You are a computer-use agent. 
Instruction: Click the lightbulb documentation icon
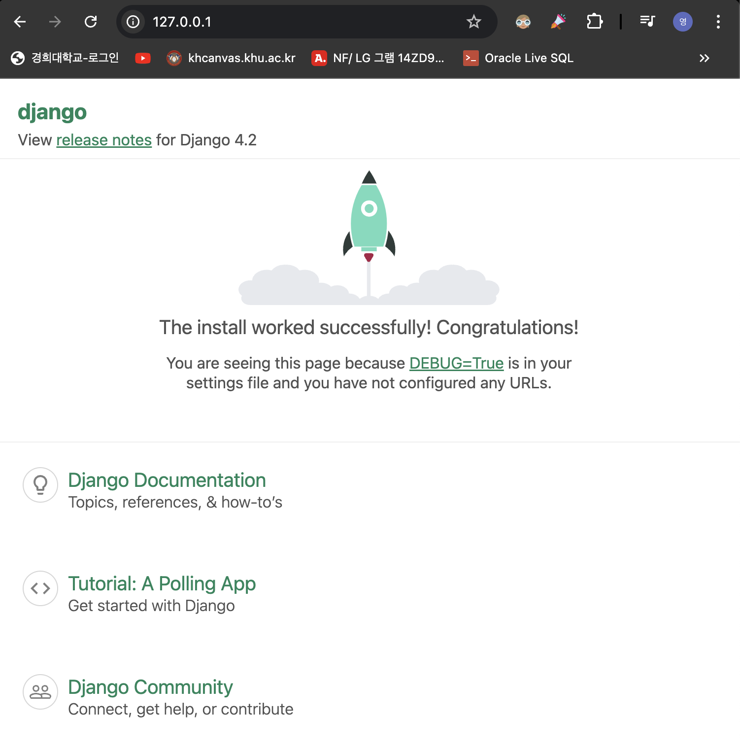(x=40, y=485)
